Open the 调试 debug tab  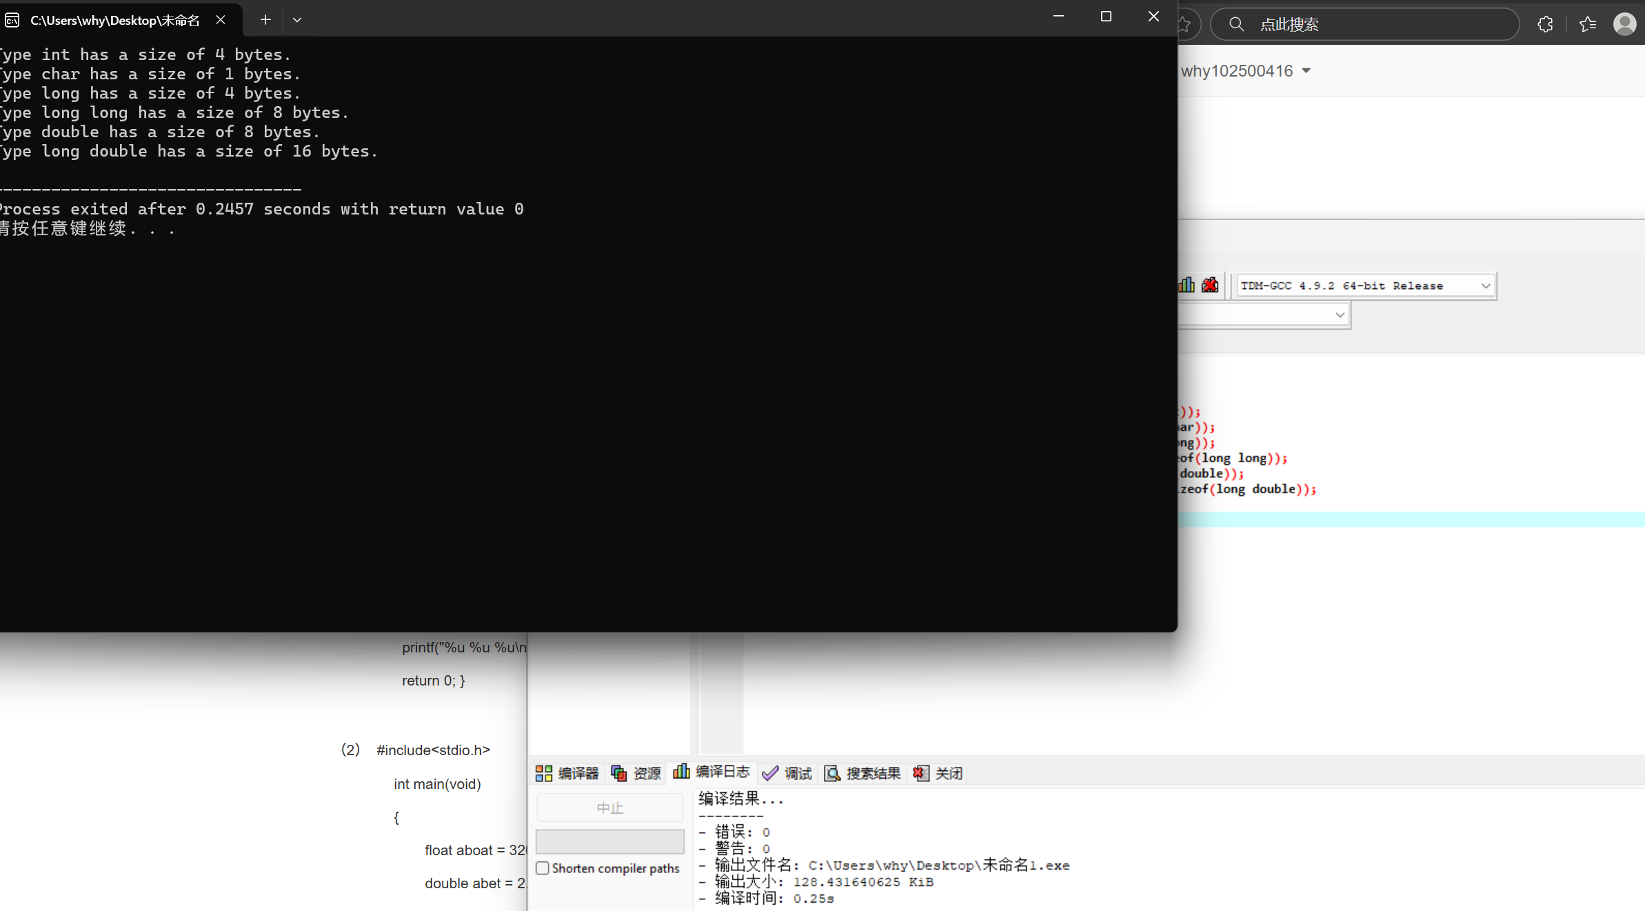pyautogui.click(x=787, y=773)
